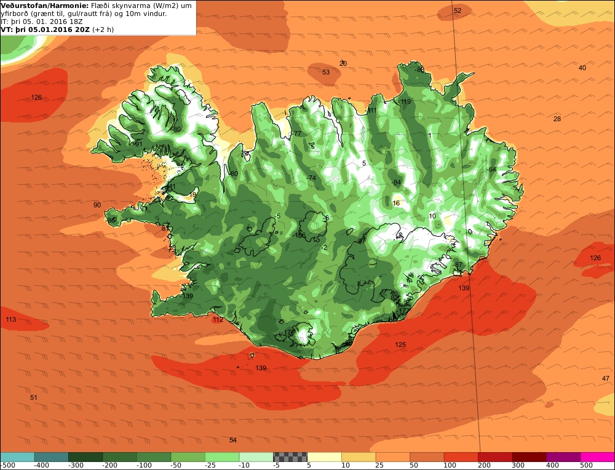The image size is (615, 470).
Task: Click the map value '113' in the southwest sea
Action: point(11,319)
